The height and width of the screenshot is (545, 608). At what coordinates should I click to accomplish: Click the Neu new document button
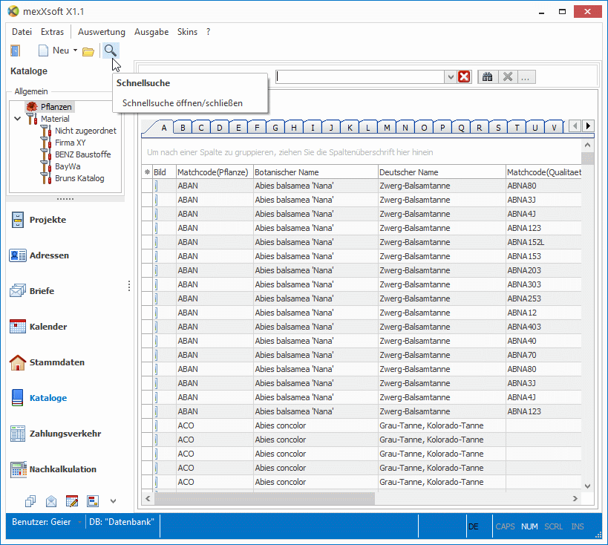[x=54, y=50]
